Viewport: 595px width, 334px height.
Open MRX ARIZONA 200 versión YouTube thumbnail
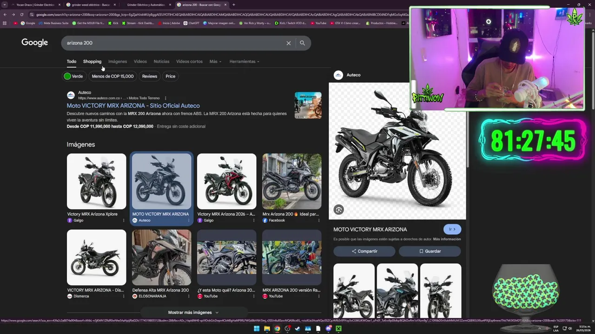[291, 257]
